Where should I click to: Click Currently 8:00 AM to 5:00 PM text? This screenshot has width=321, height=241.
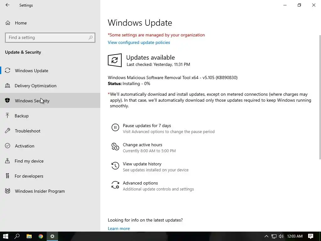(x=149, y=151)
